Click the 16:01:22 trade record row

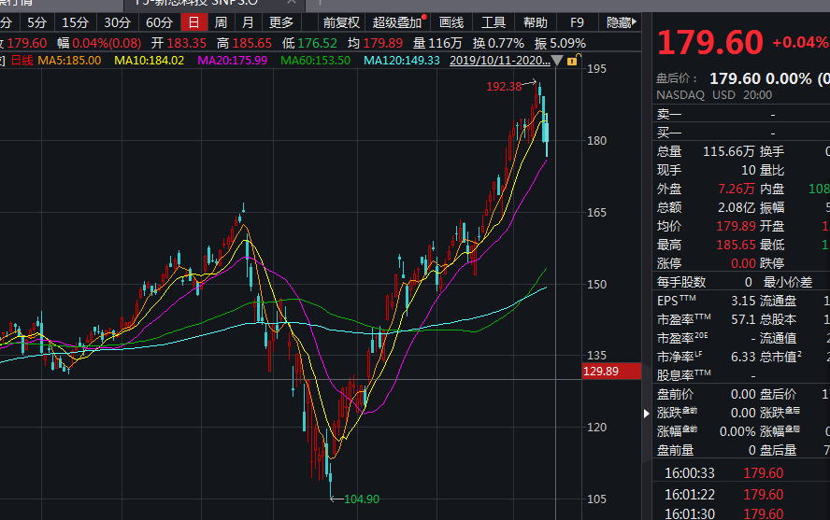coord(741,495)
